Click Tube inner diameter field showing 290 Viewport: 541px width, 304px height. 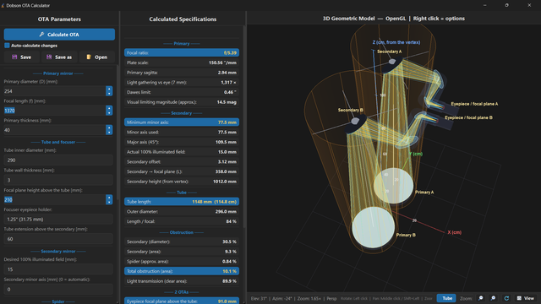(x=58, y=160)
